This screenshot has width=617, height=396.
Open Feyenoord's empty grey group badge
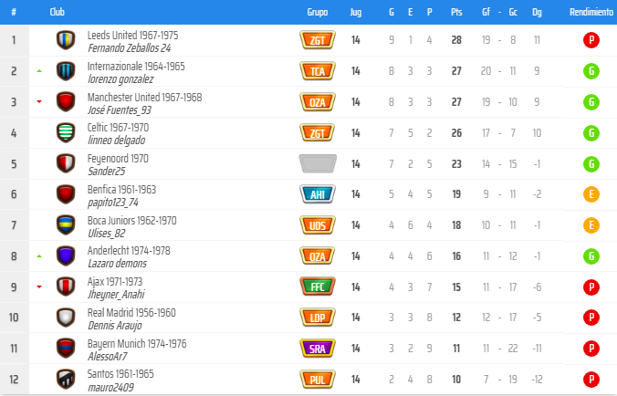tap(318, 163)
